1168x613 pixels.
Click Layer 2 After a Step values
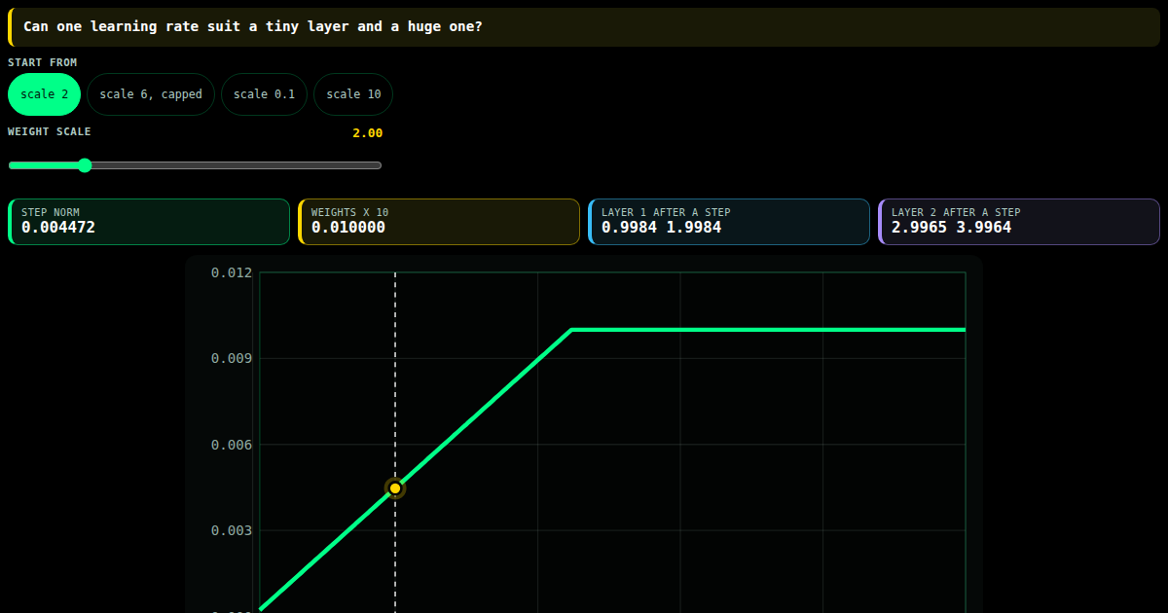click(951, 228)
